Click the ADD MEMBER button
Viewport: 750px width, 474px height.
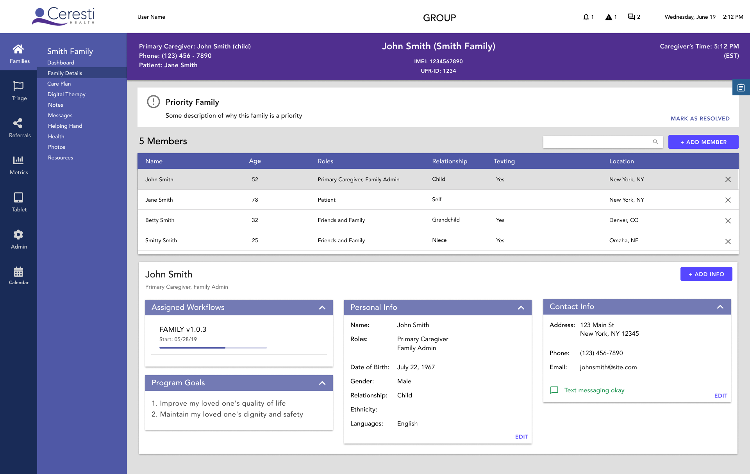pyautogui.click(x=703, y=142)
